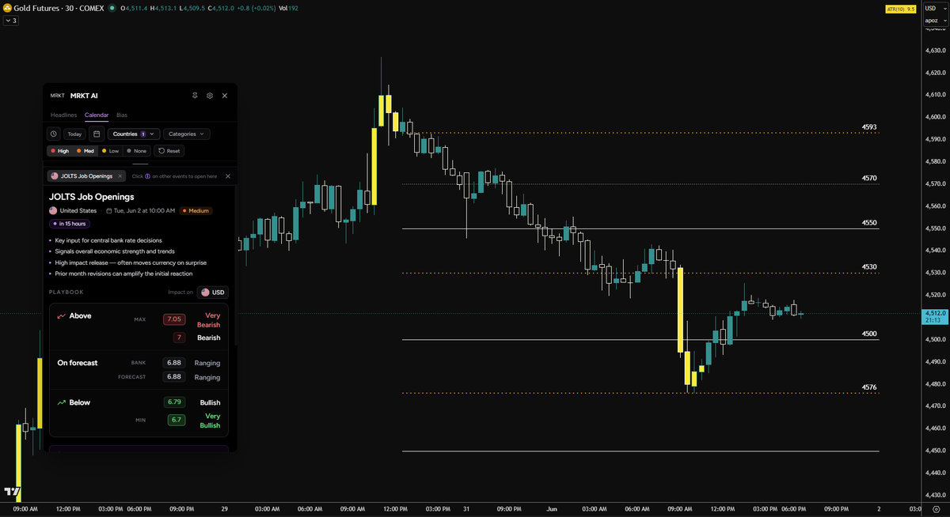The image size is (950, 517).
Task: Click the panel drag handle under filters
Action: point(140,164)
